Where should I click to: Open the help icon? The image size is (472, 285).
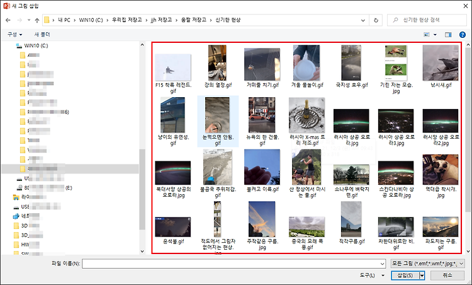pos(463,35)
